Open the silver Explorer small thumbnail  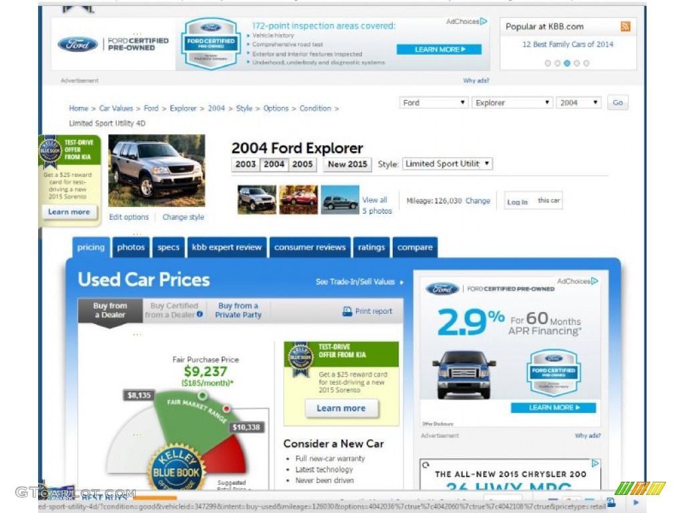tap(257, 199)
